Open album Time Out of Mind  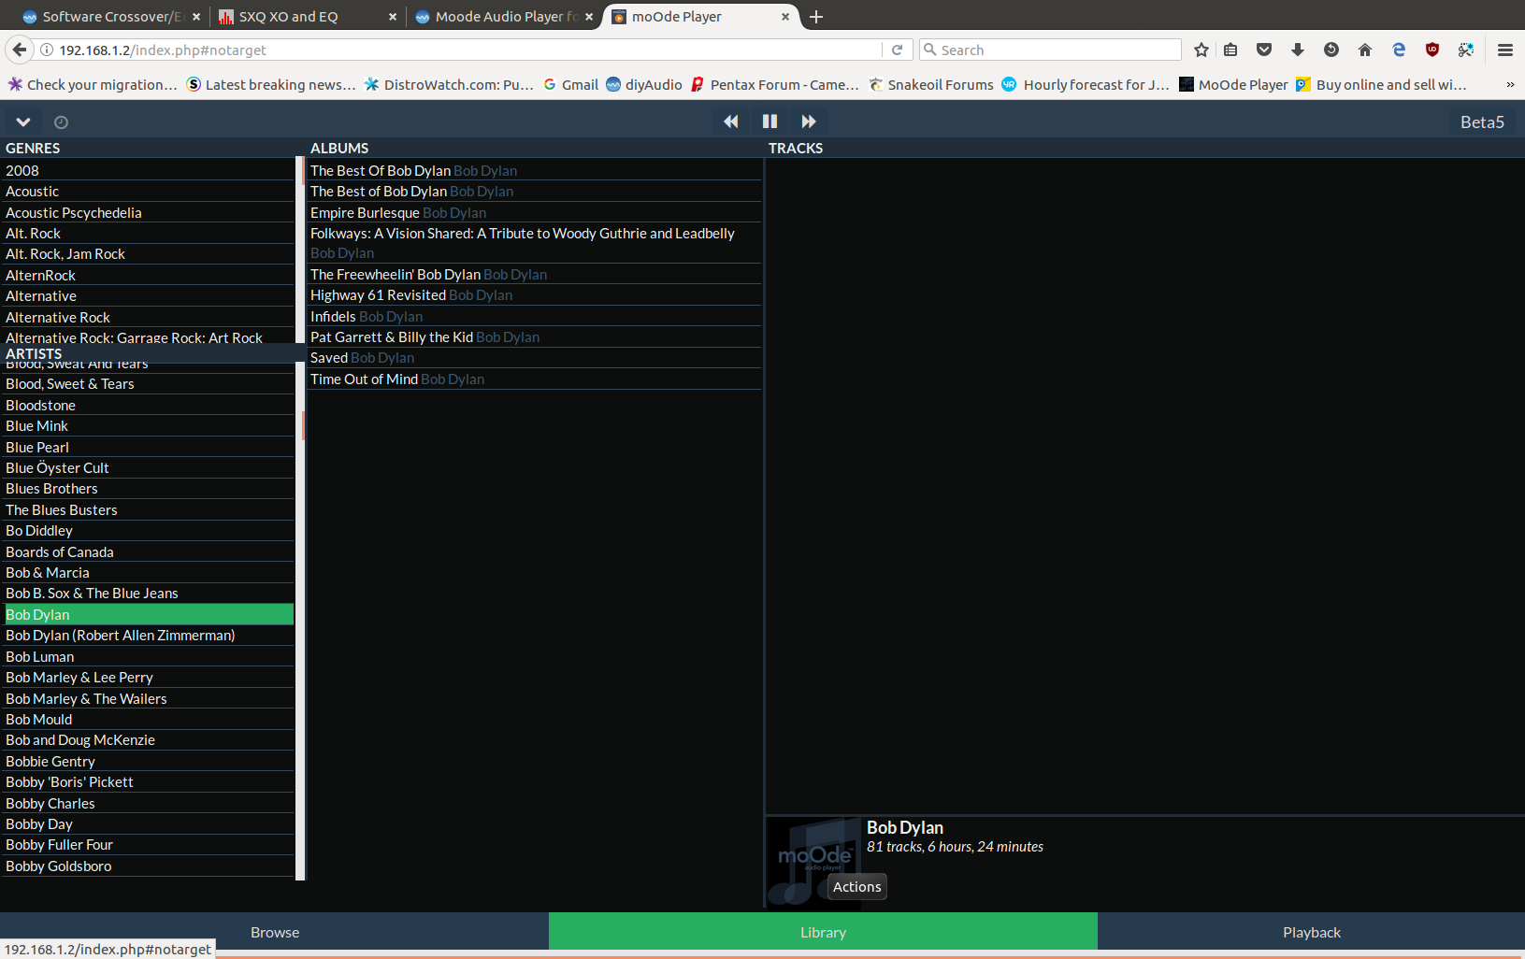coord(535,379)
